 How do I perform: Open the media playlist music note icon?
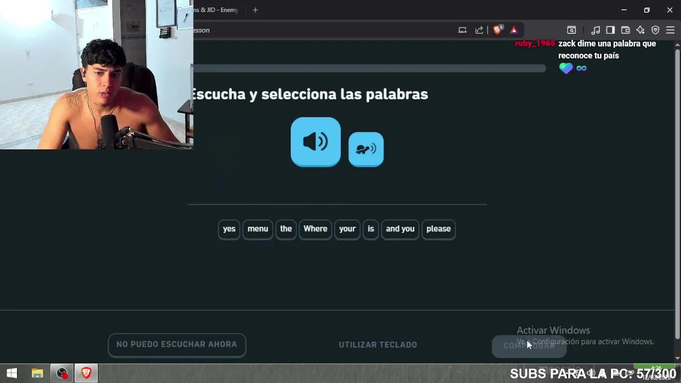click(x=596, y=30)
